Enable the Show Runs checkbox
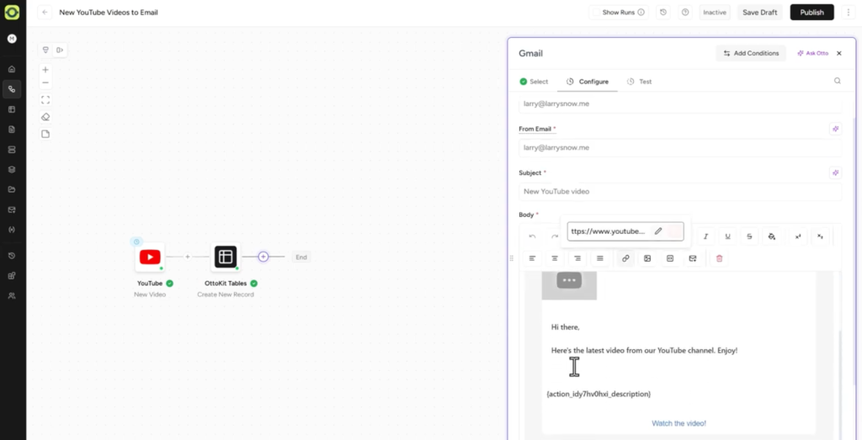Screen dimensions: 862x440 (597, 12)
